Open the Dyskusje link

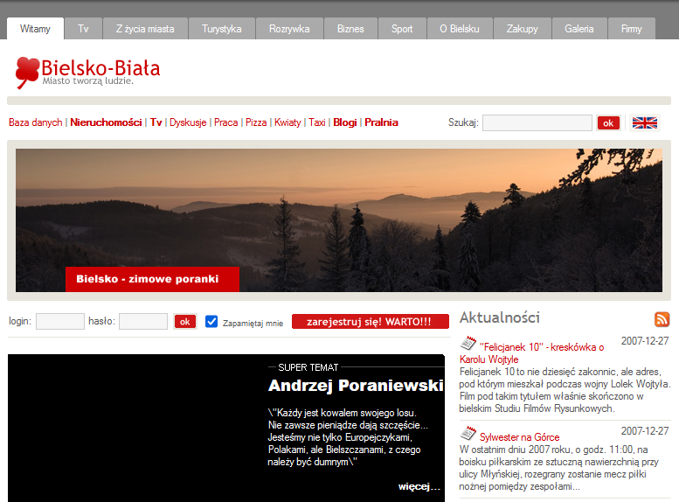coord(188,122)
